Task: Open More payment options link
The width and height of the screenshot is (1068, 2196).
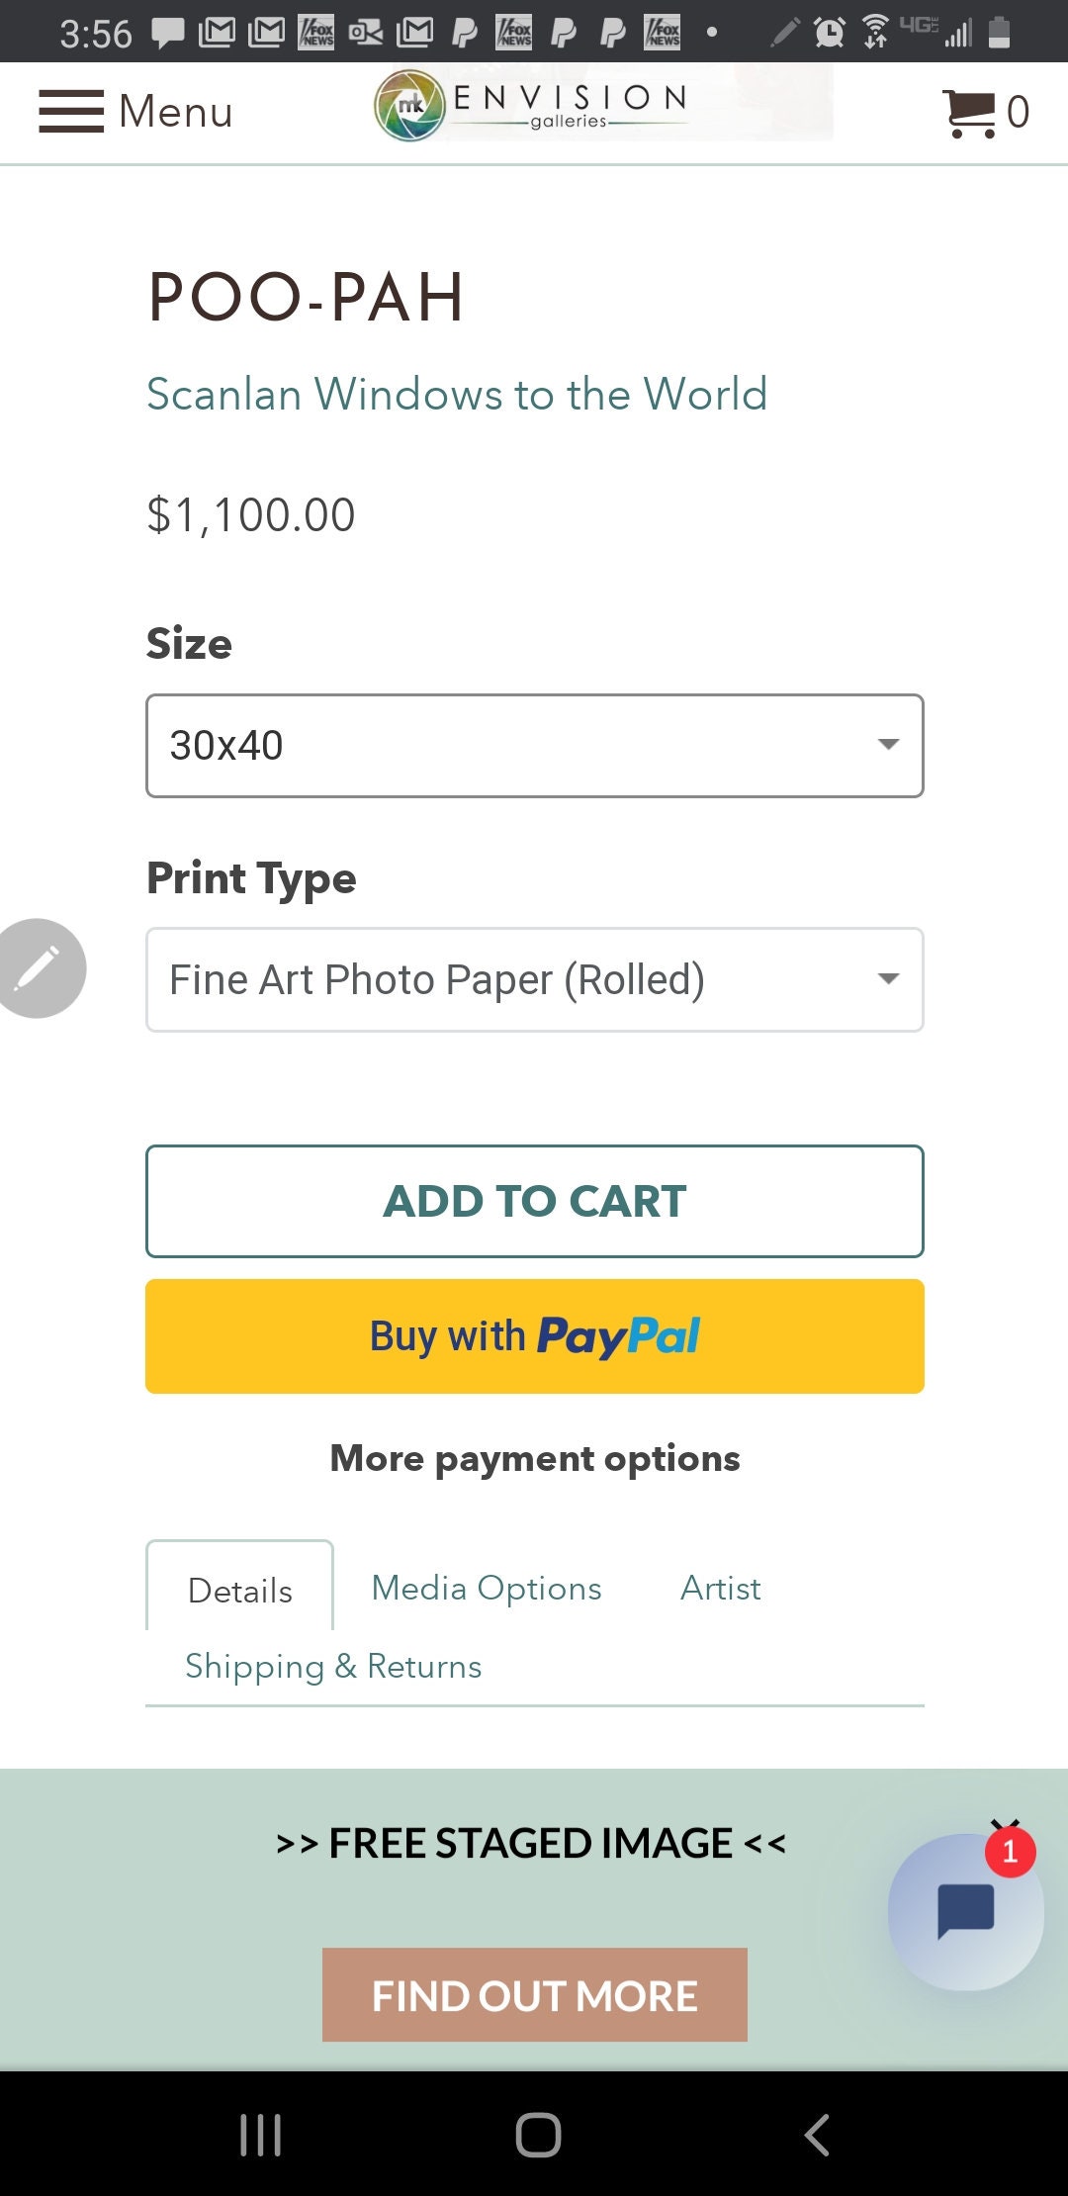Action: 535,1458
